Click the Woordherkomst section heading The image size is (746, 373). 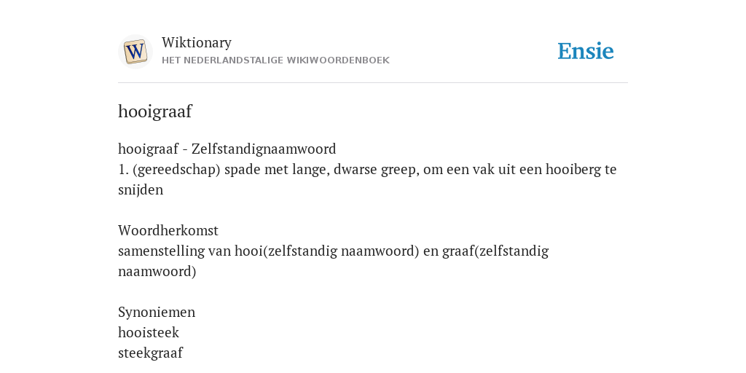168,231
